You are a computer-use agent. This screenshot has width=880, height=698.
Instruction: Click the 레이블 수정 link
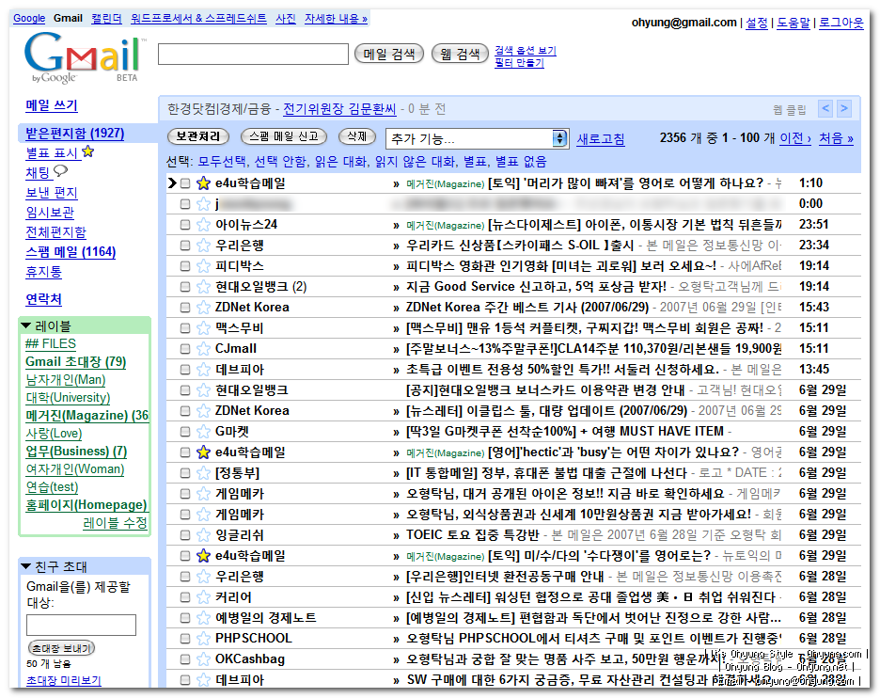115,523
